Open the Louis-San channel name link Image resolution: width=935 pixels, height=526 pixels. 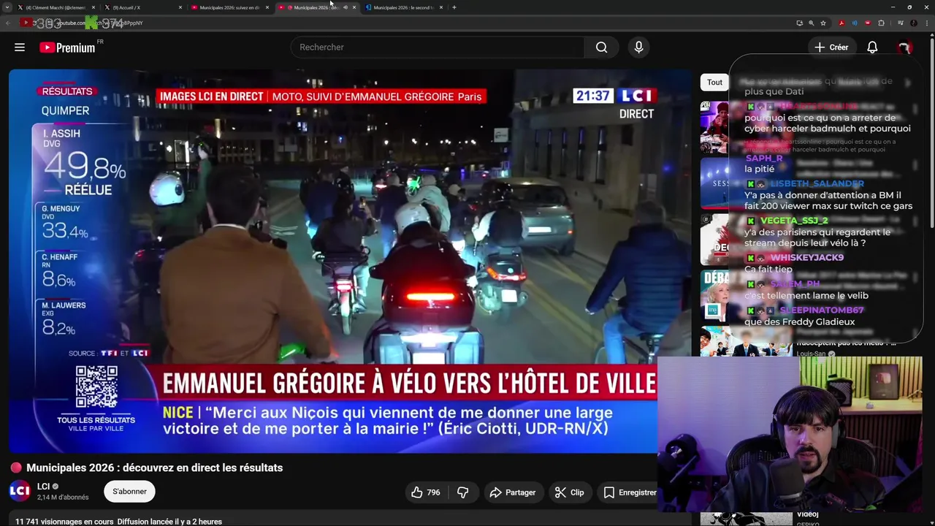coord(811,354)
